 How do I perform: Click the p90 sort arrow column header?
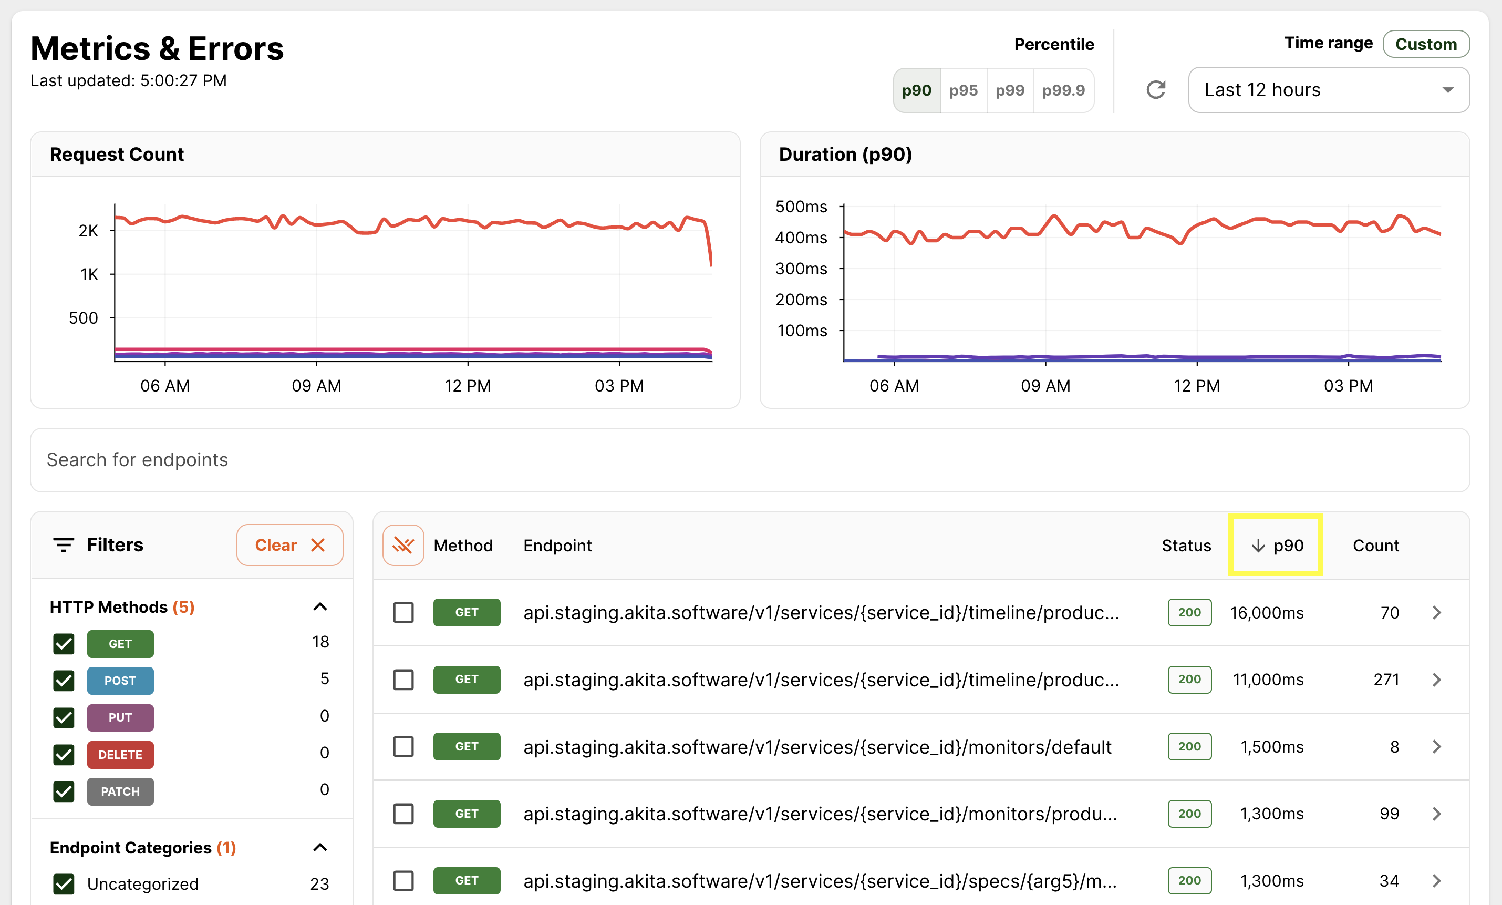pos(1275,544)
